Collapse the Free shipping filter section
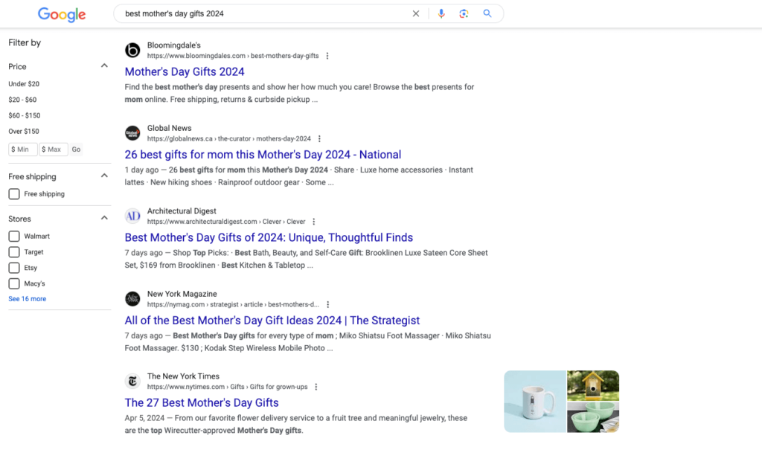 [104, 176]
